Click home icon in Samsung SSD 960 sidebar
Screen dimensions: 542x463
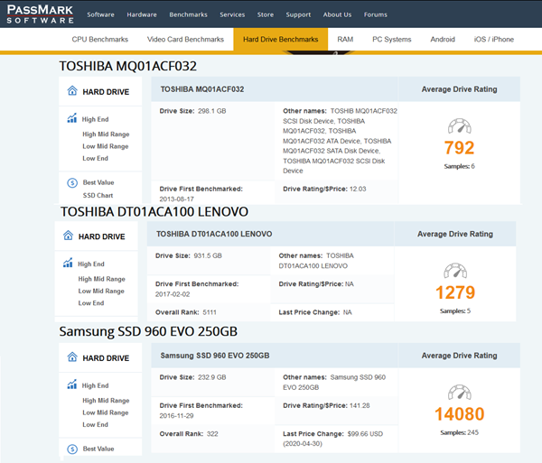[72, 357]
